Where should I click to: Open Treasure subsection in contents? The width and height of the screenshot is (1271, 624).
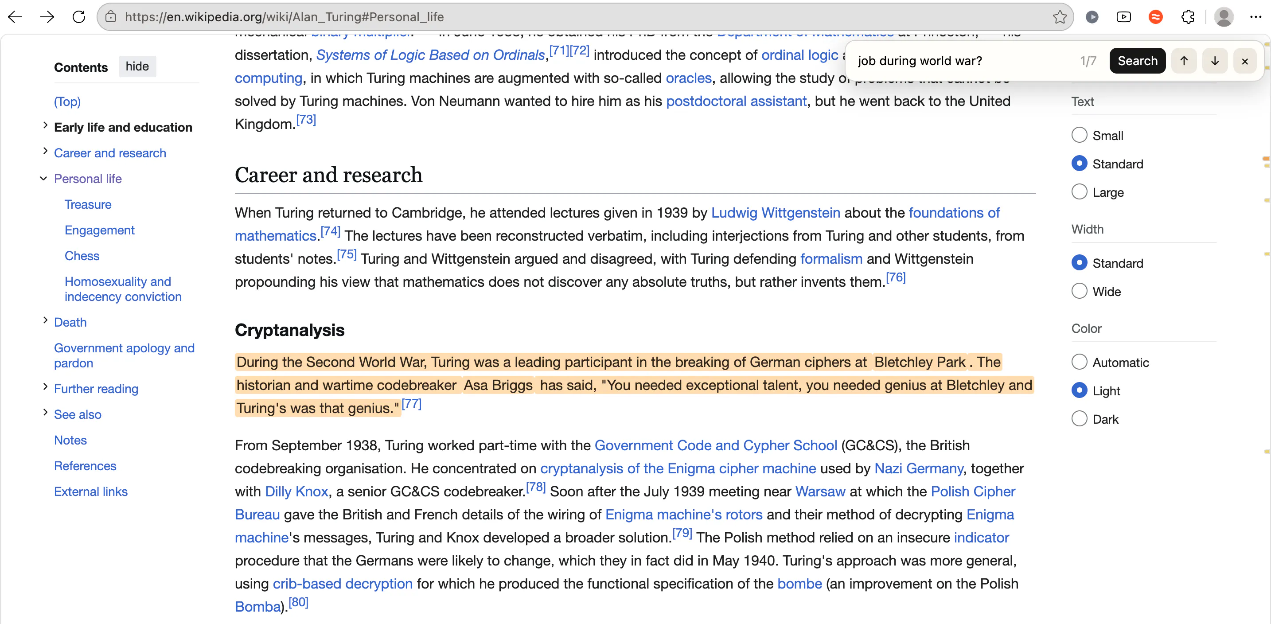[88, 204]
